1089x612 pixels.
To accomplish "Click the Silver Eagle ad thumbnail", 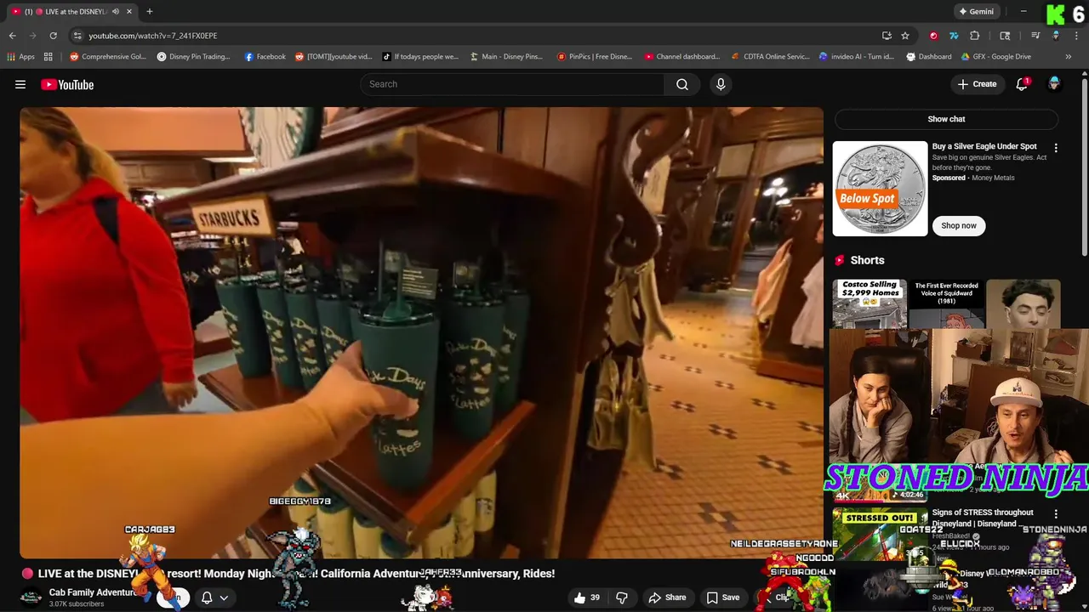I will click(x=880, y=189).
